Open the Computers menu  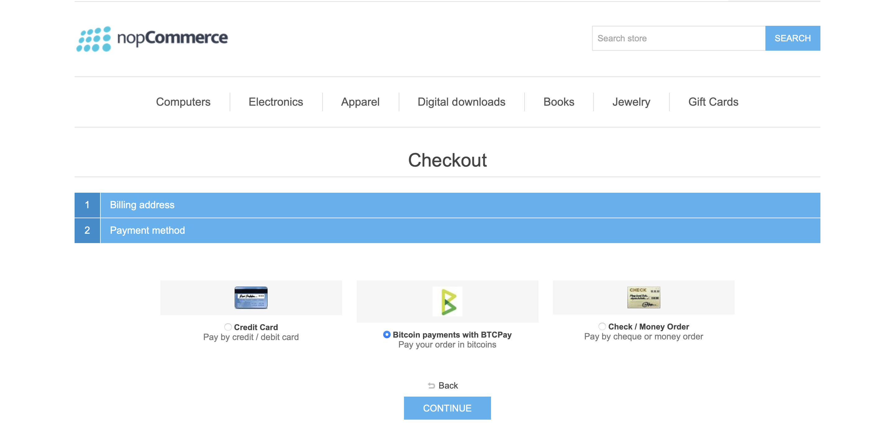click(183, 102)
